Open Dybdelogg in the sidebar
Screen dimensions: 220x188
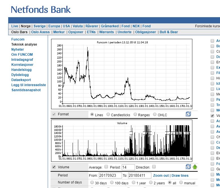20,75
